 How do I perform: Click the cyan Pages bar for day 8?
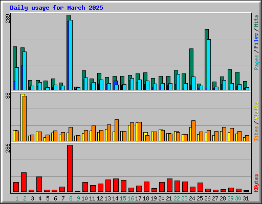(x=71, y=55)
